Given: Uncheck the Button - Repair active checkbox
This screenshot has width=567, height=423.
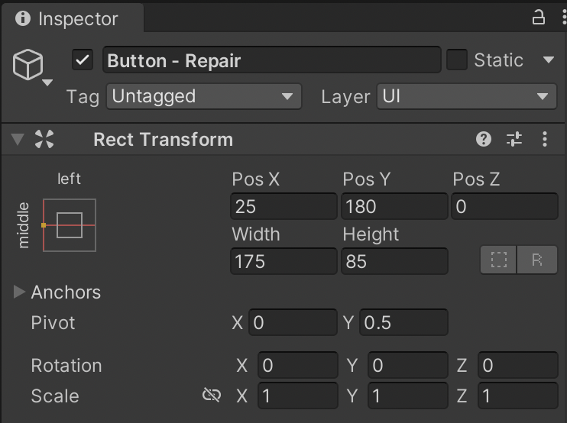Looking at the screenshot, I should (83, 60).
